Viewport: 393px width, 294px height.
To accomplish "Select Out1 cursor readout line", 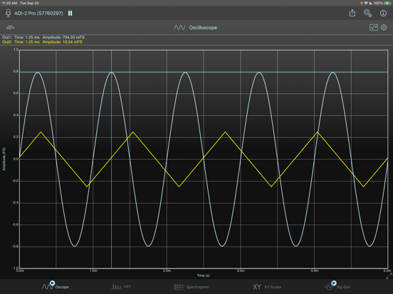I will pos(43,37).
